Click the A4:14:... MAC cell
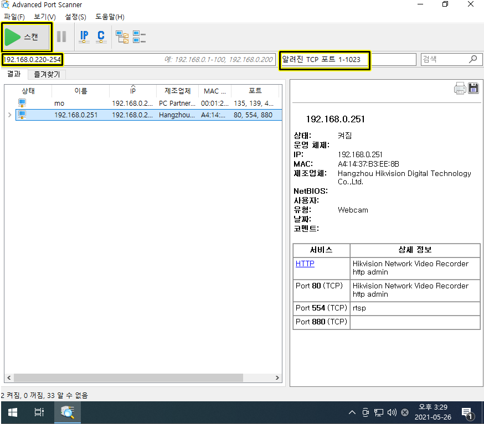 click(213, 115)
